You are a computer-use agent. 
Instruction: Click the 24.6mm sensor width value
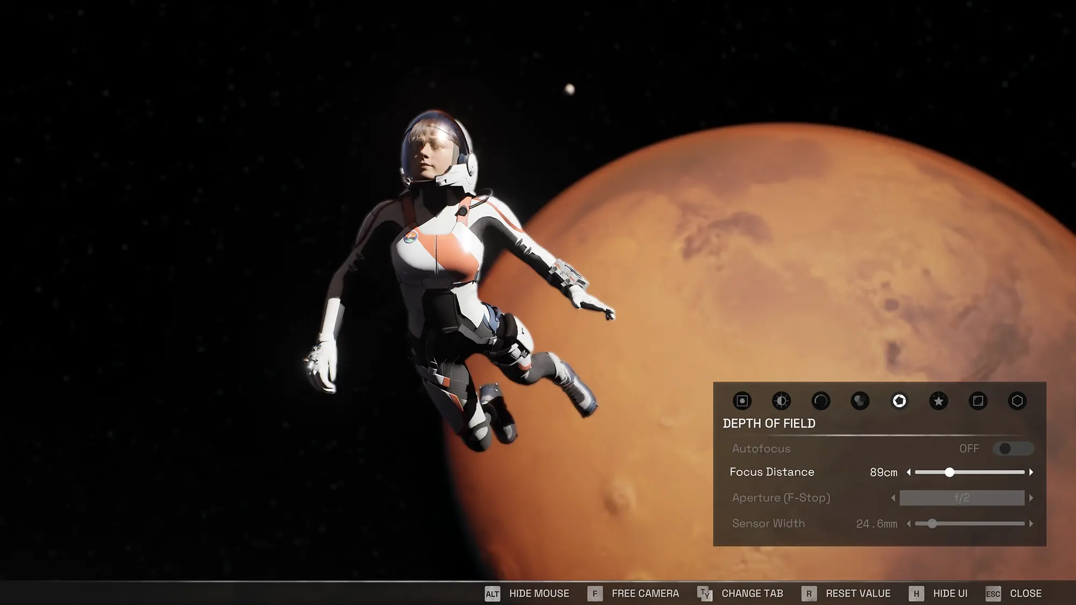coord(876,524)
